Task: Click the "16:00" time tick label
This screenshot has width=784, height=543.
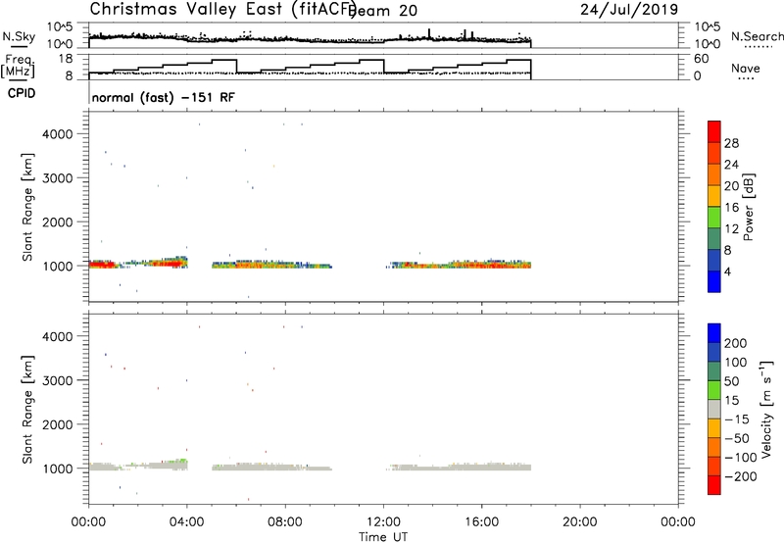Action: 481,522
